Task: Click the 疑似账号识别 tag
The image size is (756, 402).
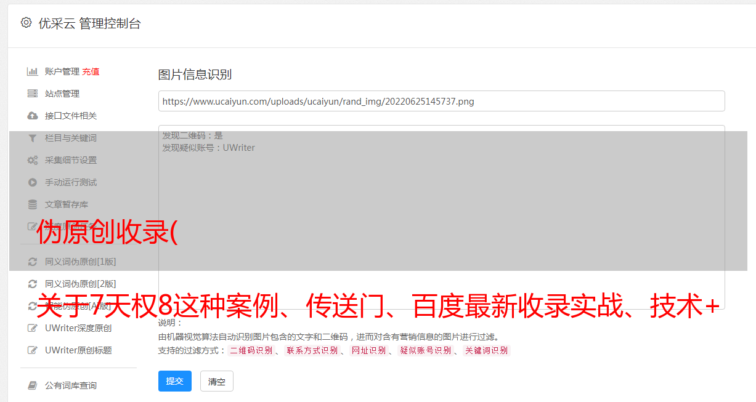Action: pos(425,350)
